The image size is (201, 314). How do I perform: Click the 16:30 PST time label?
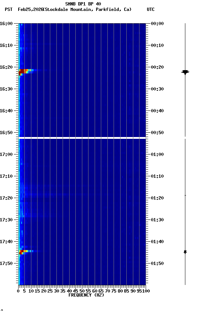6,89
